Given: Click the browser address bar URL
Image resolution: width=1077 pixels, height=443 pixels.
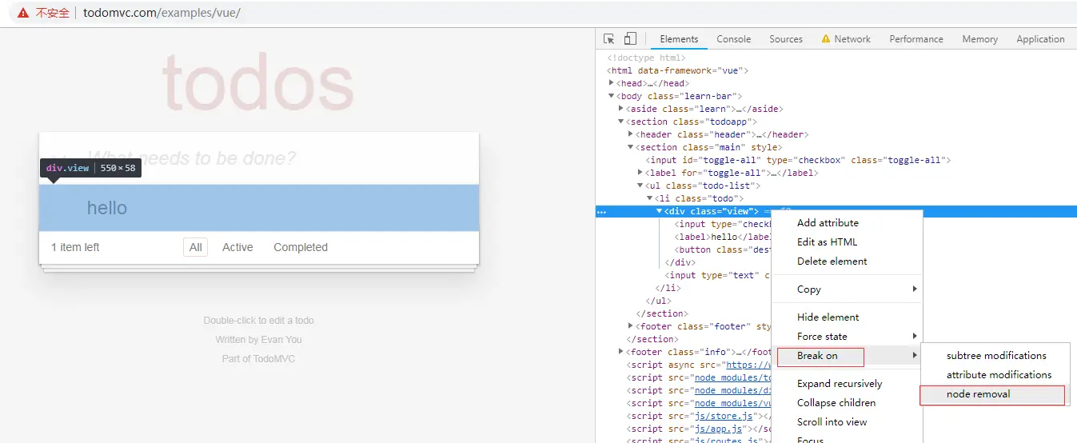Looking at the screenshot, I should click(x=162, y=13).
